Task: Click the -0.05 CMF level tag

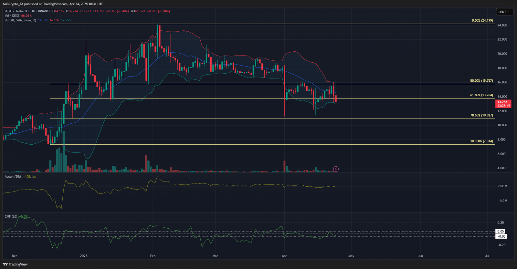Action: click(x=501, y=236)
